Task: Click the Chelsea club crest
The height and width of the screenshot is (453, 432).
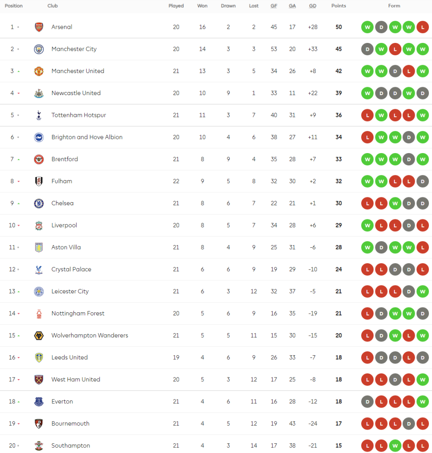Action: click(x=39, y=203)
